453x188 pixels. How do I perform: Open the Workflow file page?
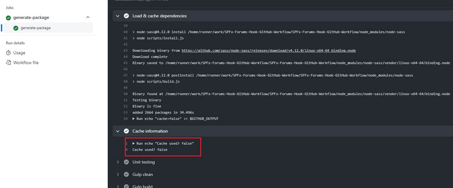(x=26, y=63)
